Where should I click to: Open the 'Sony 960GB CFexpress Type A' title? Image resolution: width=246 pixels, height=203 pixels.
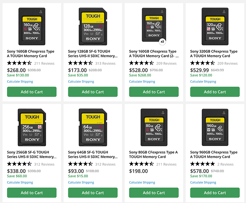click(x=214, y=154)
